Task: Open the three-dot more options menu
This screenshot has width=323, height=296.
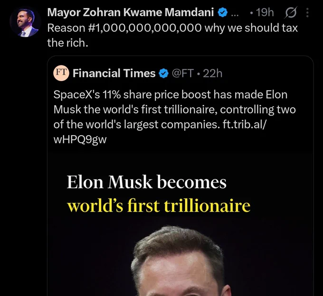Action: pyautogui.click(x=307, y=12)
